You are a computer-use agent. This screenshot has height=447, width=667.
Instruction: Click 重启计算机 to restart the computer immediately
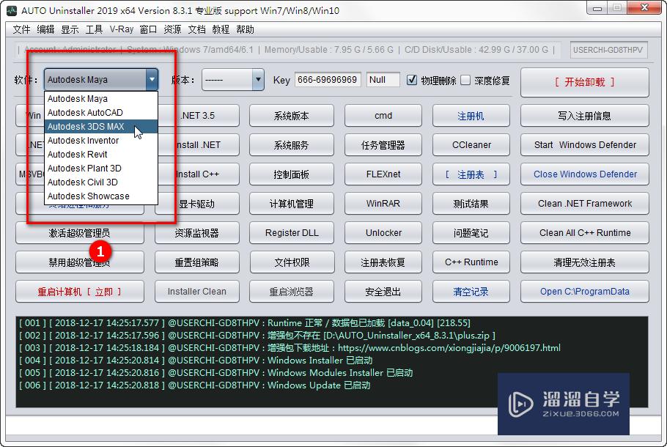point(78,291)
